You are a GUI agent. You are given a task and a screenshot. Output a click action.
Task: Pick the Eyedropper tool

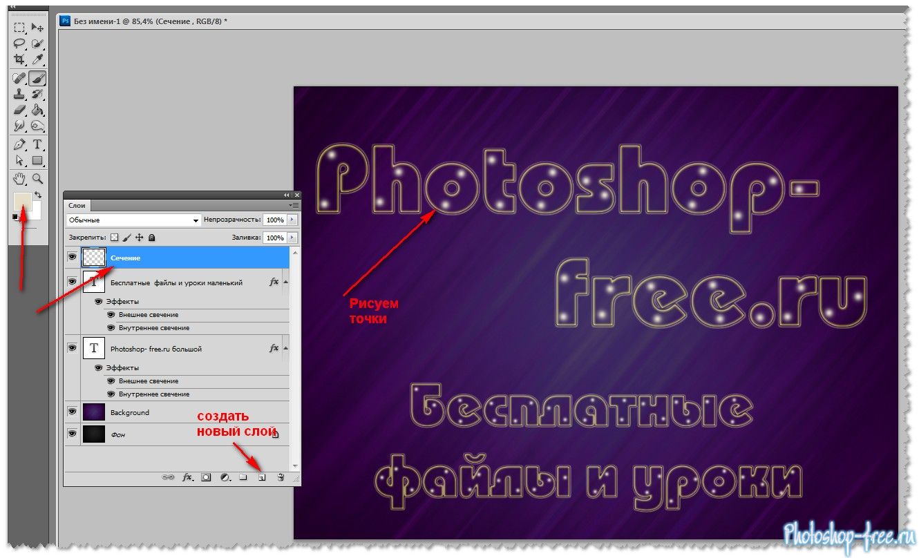point(37,59)
